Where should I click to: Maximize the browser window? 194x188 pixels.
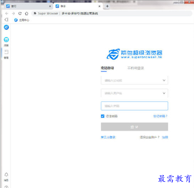182,2
